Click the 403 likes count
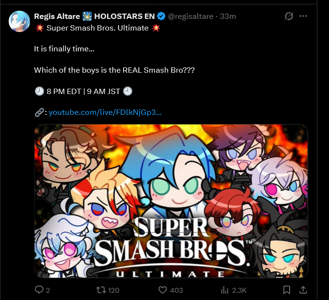The height and width of the screenshot is (300, 329). coord(176,290)
